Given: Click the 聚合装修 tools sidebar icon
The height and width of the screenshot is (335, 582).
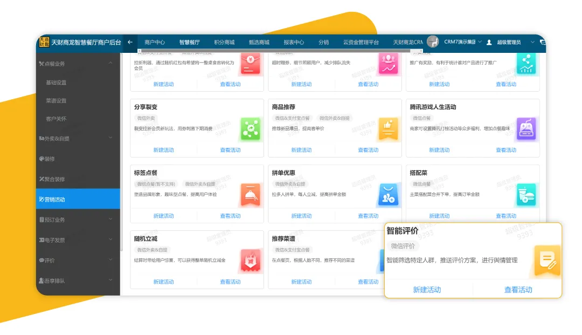Looking at the screenshot, I should tap(41, 180).
